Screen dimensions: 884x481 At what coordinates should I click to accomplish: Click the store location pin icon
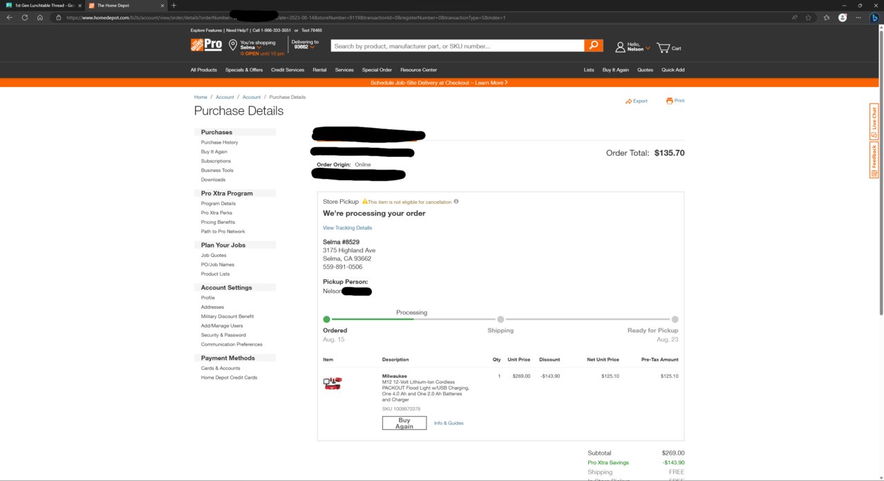pos(233,46)
